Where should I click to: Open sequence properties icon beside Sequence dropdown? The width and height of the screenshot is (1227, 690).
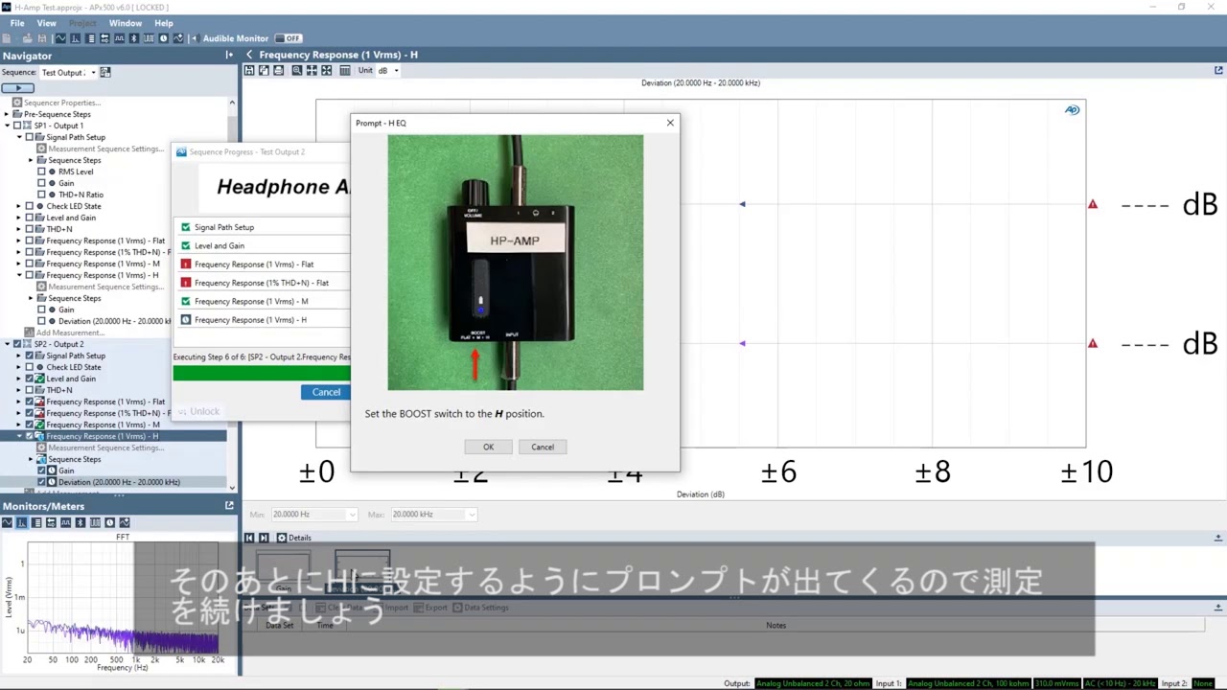(x=105, y=72)
